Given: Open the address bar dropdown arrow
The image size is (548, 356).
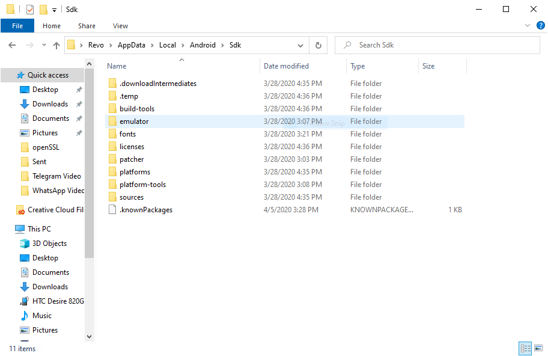Looking at the screenshot, I should 300,44.
